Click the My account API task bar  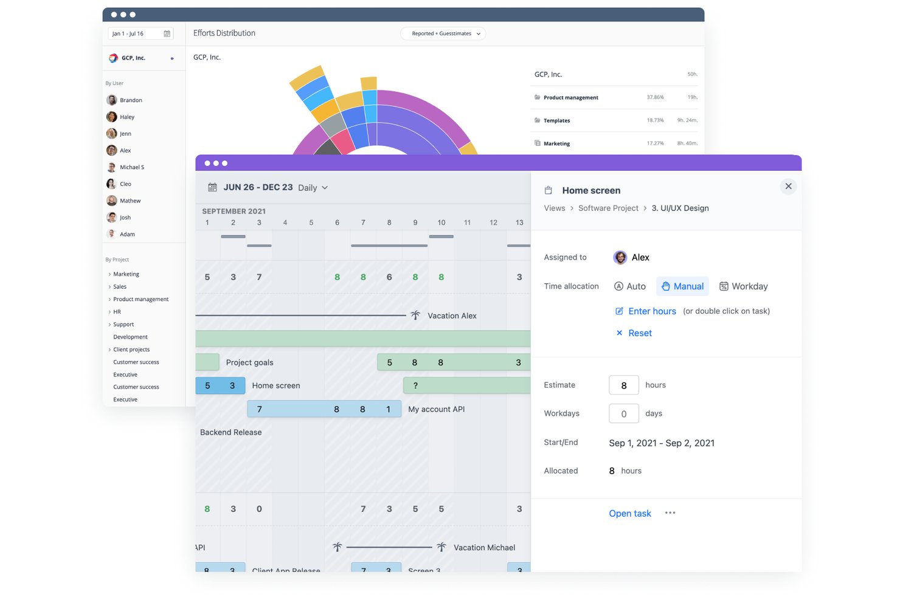click(x=324, y=409)
